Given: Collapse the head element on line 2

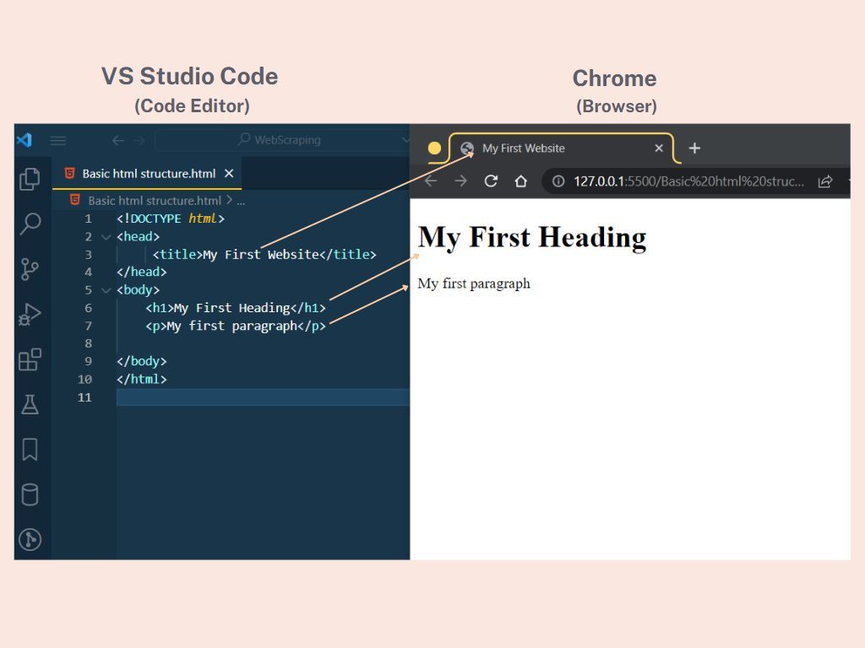Looking at the screenshot, I should pos(106,236).
